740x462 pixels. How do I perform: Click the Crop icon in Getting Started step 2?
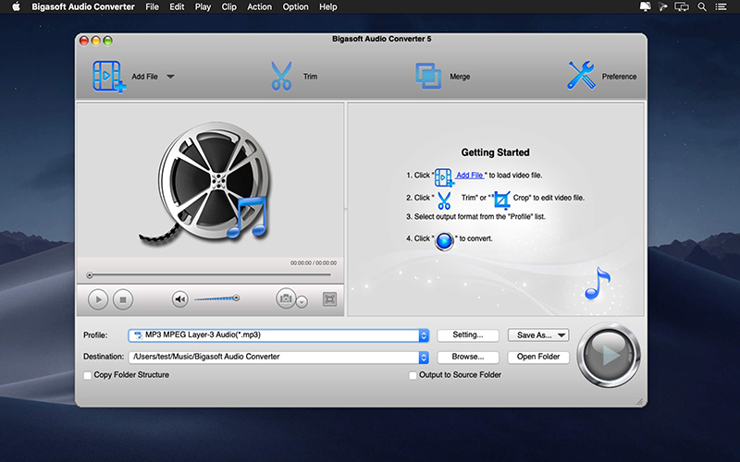coord(501,200)
